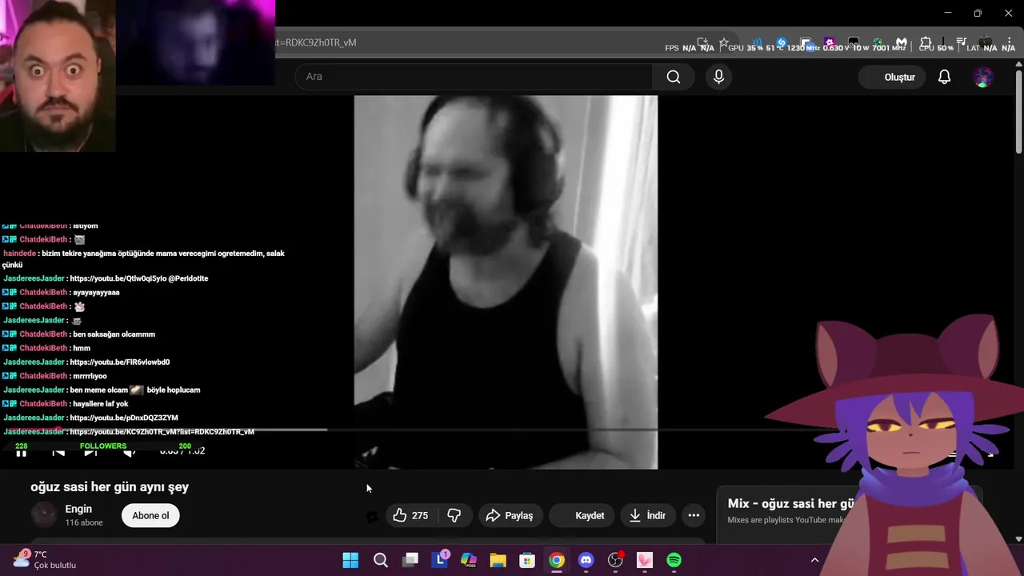Save video using Kaydet button
The height and width of the screenshot is (576, 1024).
pyautogui.click(x=582, y=516)
